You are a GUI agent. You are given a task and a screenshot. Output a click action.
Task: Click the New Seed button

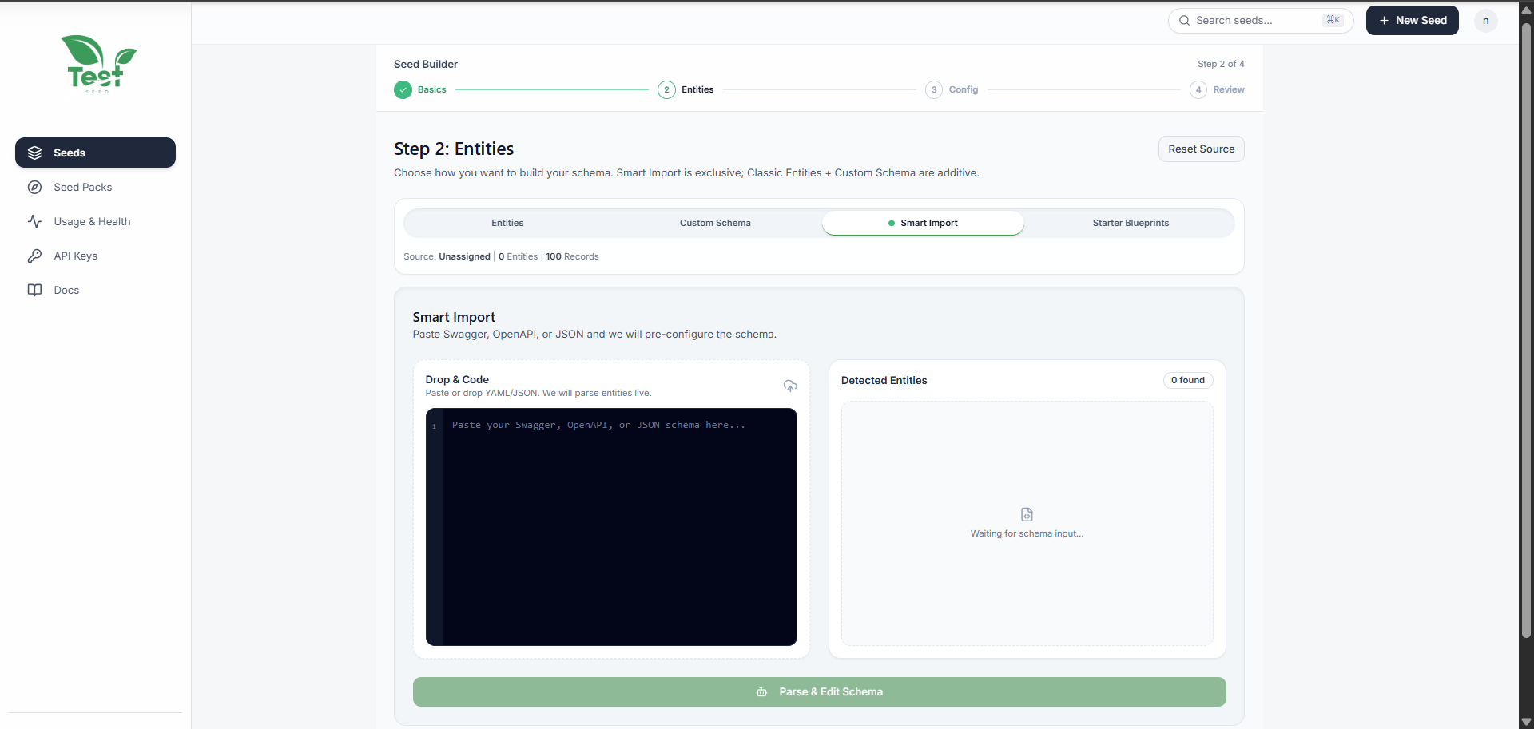pyautogui.click(x=1411, y=20)
